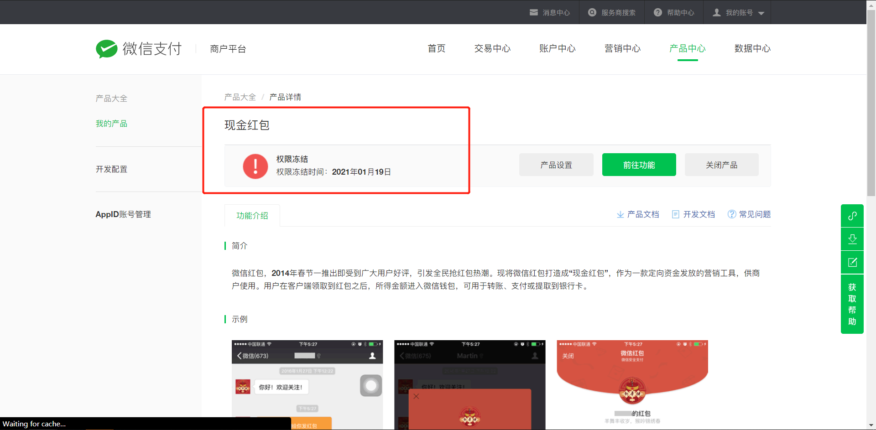Click the document icon beside 开发文档

click(x=676, y=214)
